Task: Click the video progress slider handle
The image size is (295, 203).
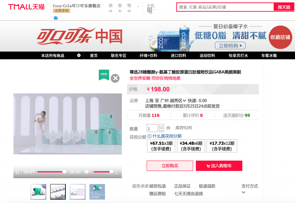Action: tap(64, 172)
